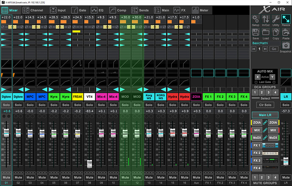The image size is (292, 186).
Task: Select the Main LR button
Action: point(265,115)
